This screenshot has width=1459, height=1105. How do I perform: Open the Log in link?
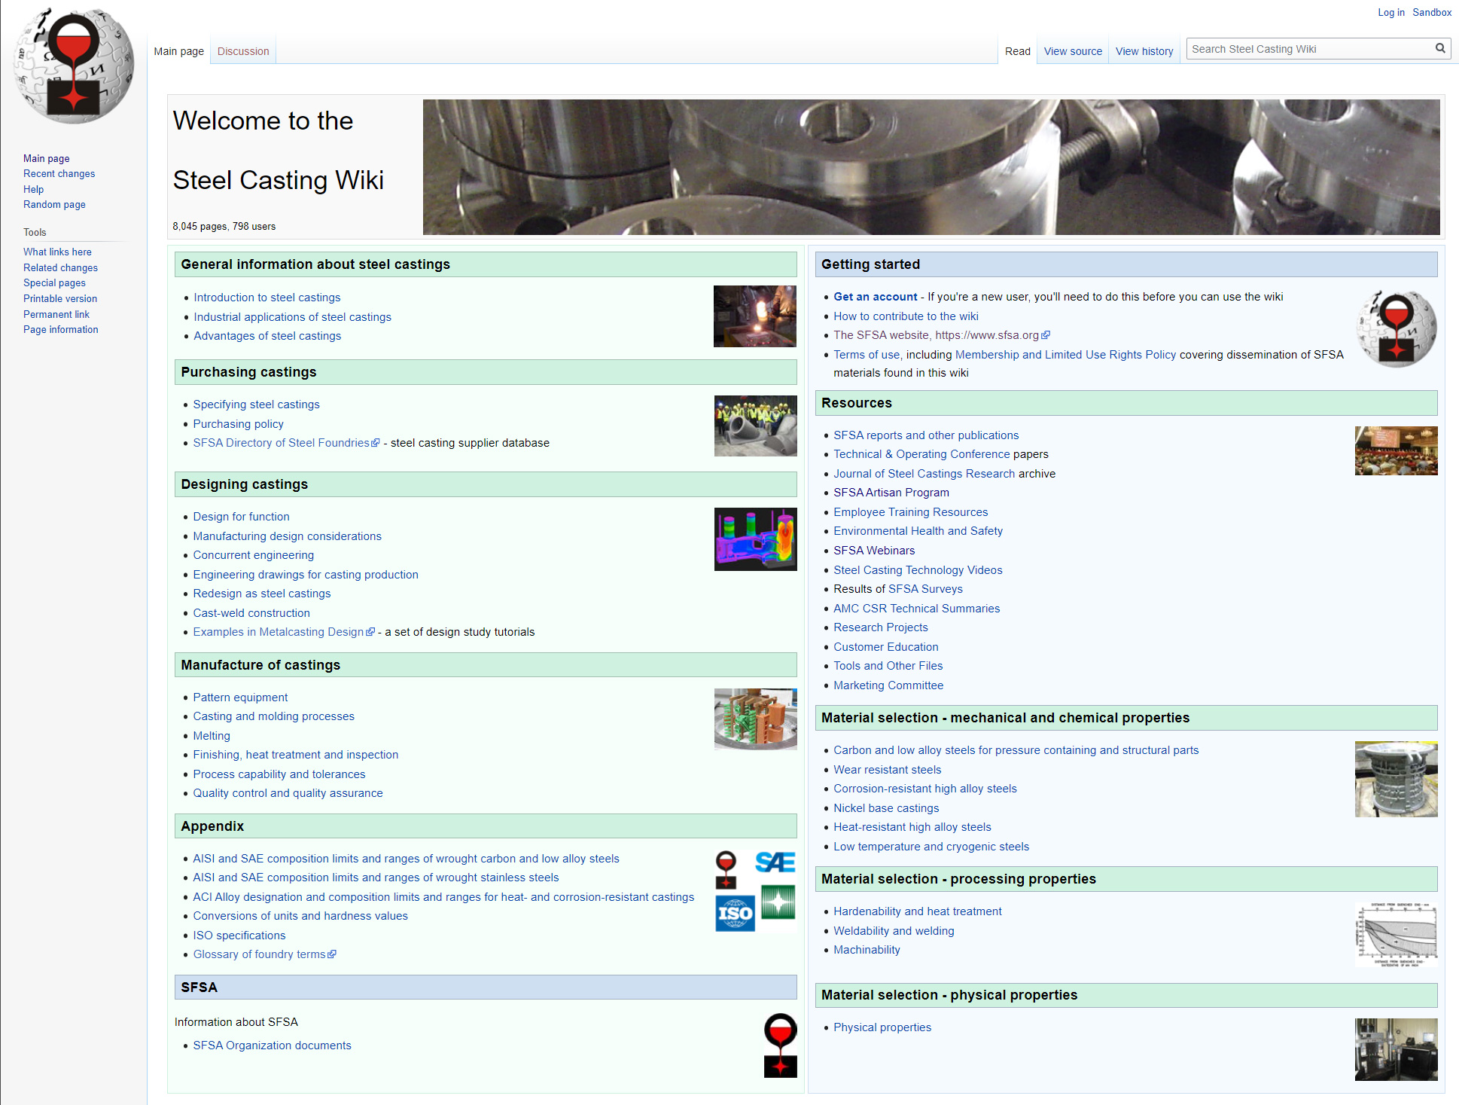1390,12
